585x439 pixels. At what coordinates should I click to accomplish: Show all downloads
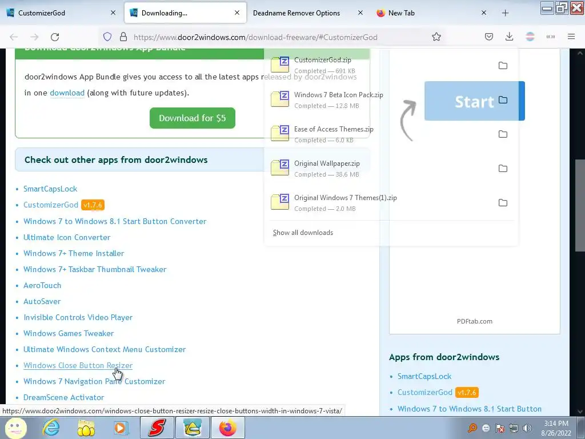point(303,233)
